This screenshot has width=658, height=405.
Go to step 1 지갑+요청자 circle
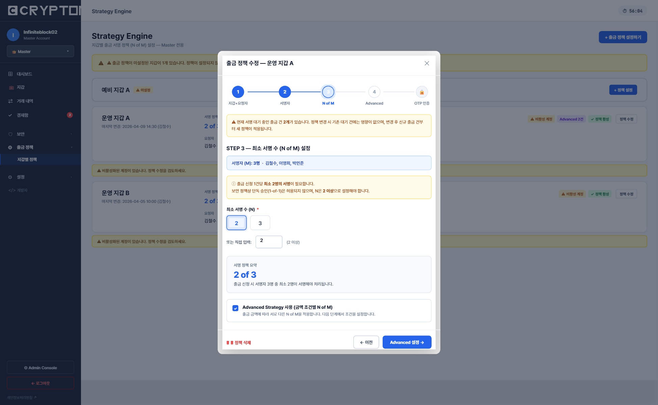(x=238, y=92)
